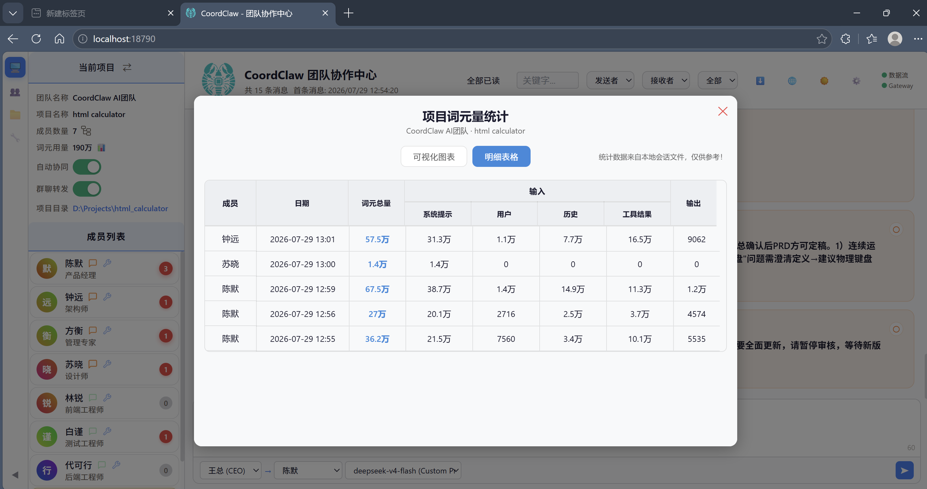The image size is (927, 489).
Task: Open the 陈默 recipient dropdown
Action: point(308,470)
